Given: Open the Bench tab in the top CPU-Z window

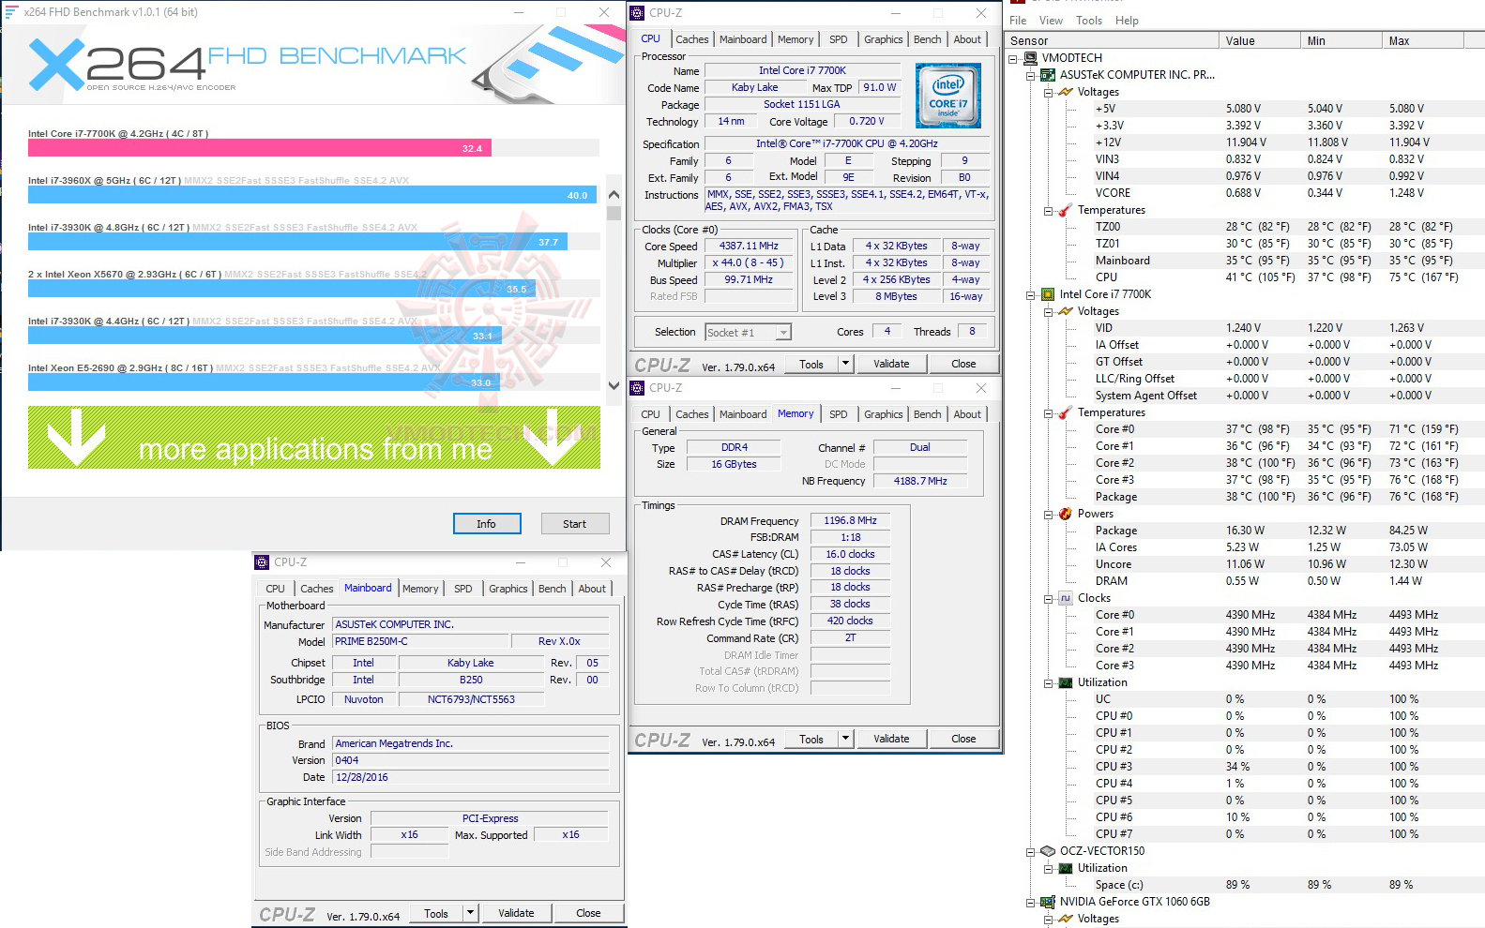Looking at the screenshot, I should (927, 39).
